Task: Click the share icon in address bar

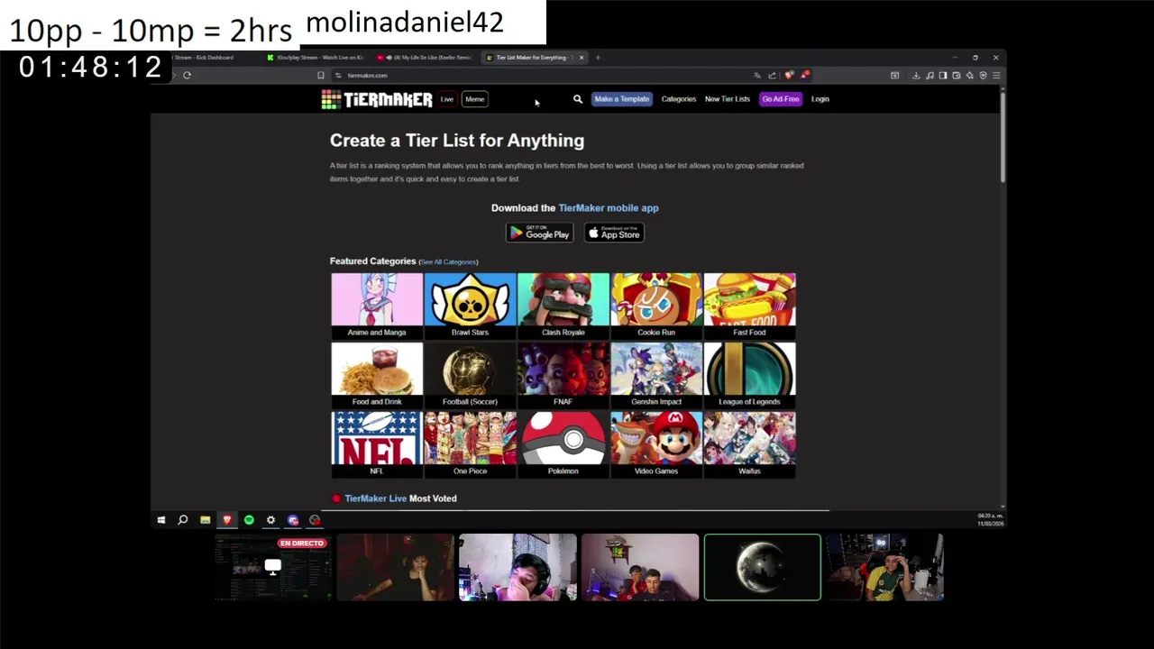Action: coord(772,75)
